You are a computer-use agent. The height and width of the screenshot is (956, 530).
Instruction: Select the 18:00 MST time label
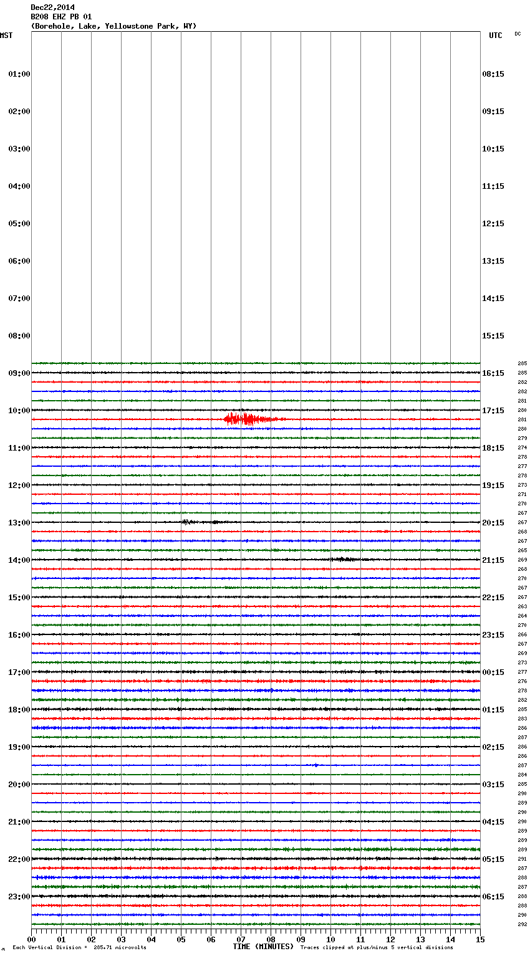19,710
